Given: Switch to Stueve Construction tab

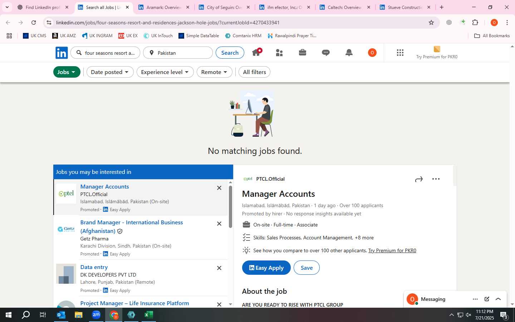Looking at the screenshot, I should (406, 7).
